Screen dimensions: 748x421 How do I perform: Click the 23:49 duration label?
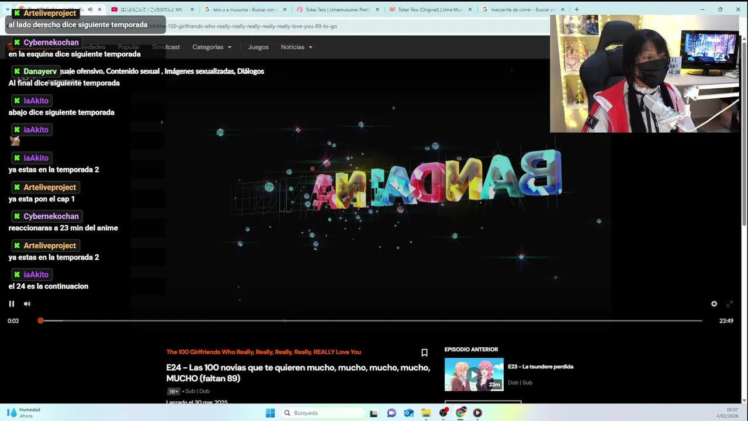[x=726, y=320]
